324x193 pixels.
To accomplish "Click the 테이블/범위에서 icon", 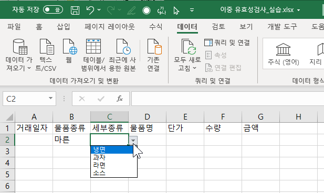I will point(93,47).
